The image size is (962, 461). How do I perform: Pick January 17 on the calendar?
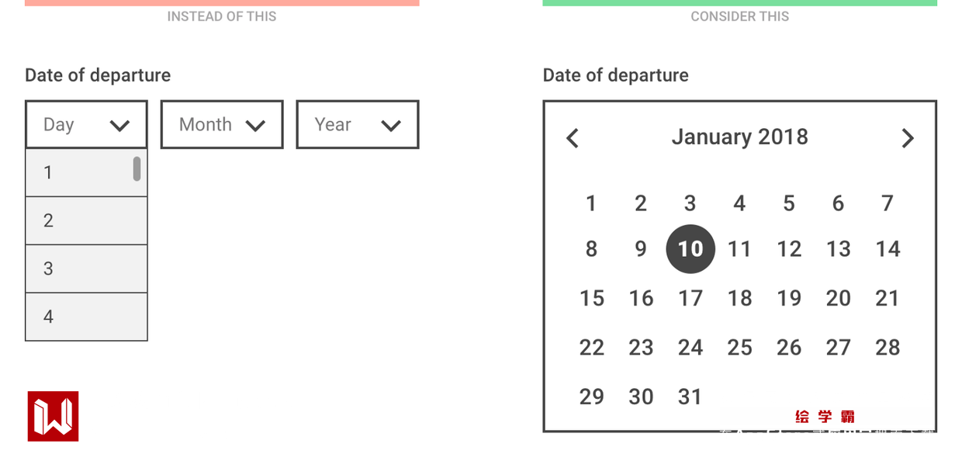[690, 298]
